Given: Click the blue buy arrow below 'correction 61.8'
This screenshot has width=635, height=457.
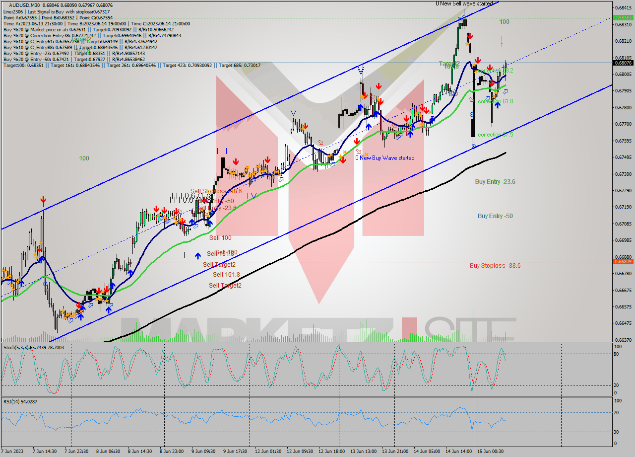Looking at the screenshot, I should point(497,105).
